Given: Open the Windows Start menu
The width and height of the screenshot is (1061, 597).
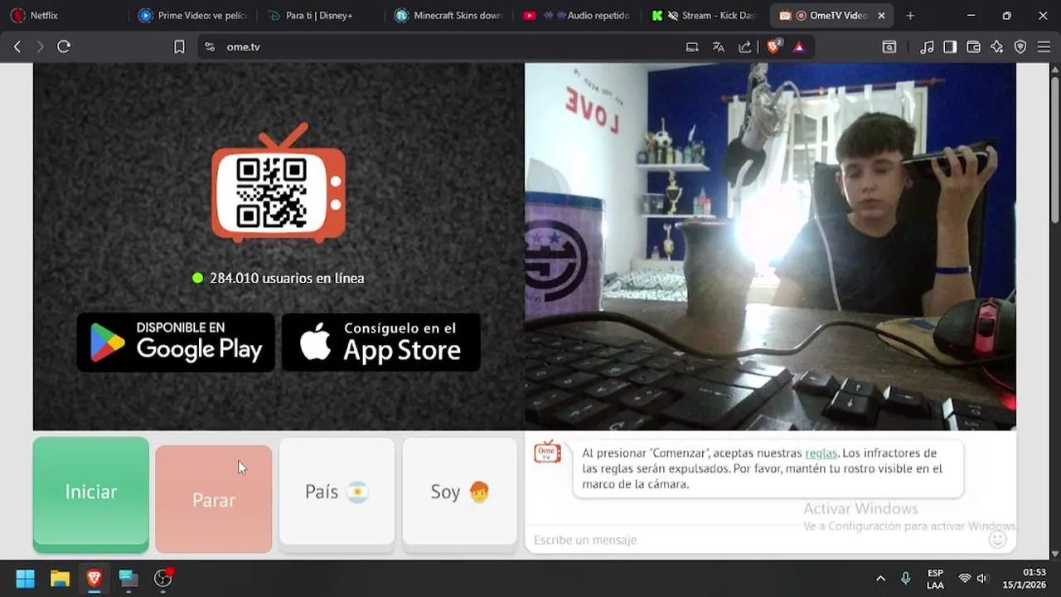Looking at the screenshot, I should coord(25,578).
